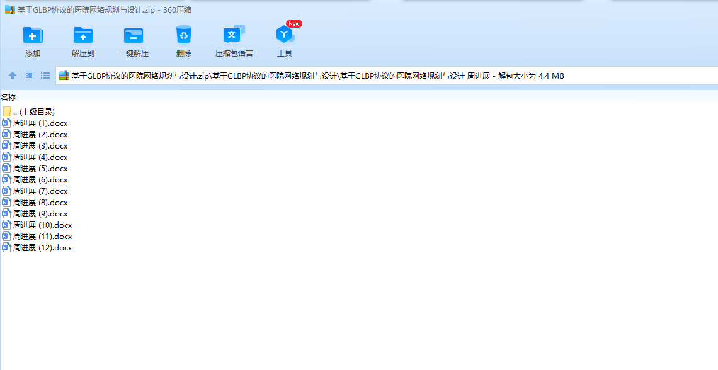Image resolution: width=718 pixels, height=370 pixels.
Task: Open the .. (上级目录) parent folder entry
Action: click(x=29, y=111)
